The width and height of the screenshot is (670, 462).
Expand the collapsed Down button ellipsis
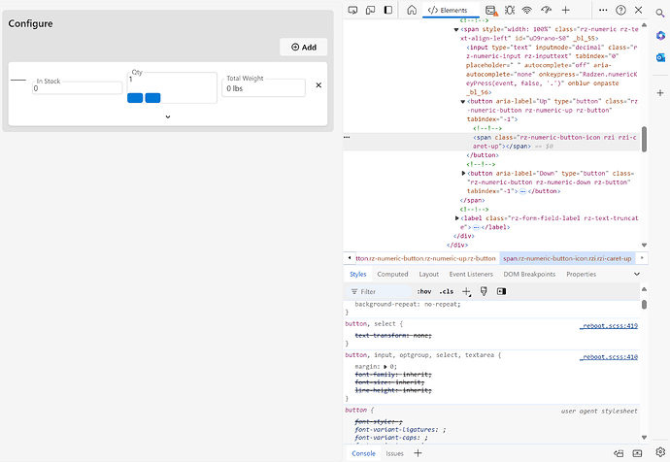[x=522, y=192]
